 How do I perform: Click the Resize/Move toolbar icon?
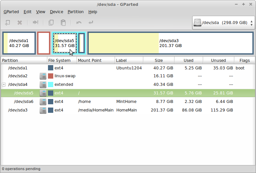pos(35,22)
